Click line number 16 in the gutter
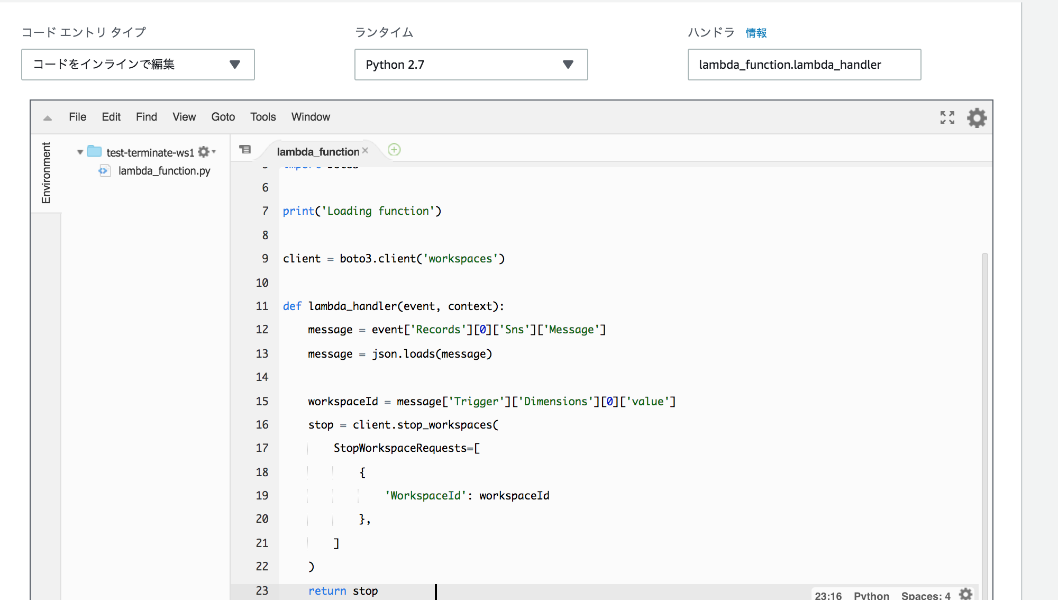The height and width of the screenshot is (600, 1058). tap(262, 425)
